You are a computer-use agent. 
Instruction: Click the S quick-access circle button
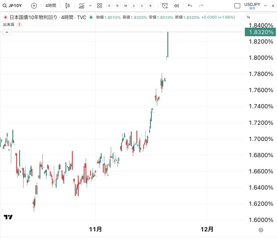[109, 6]
